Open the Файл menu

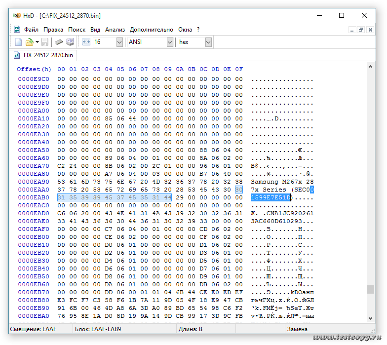31,30
